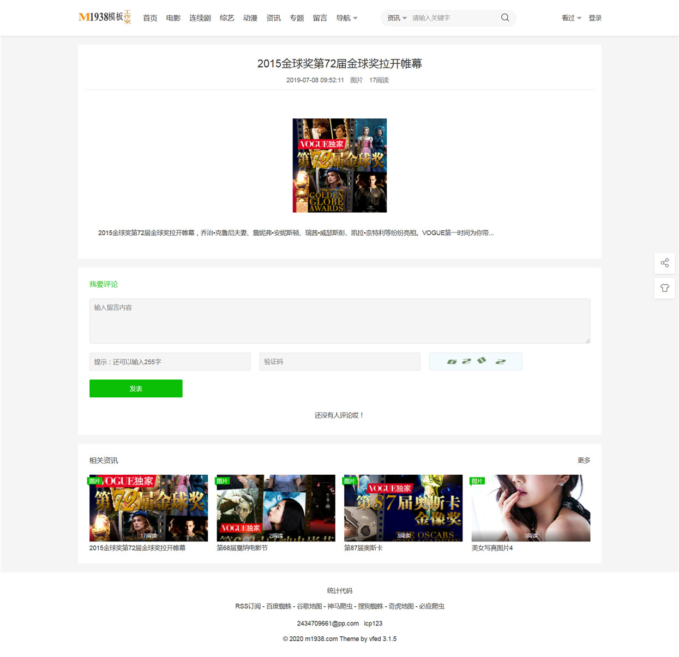
Task: Click 更多 in related news section
Action: (584, 461)
